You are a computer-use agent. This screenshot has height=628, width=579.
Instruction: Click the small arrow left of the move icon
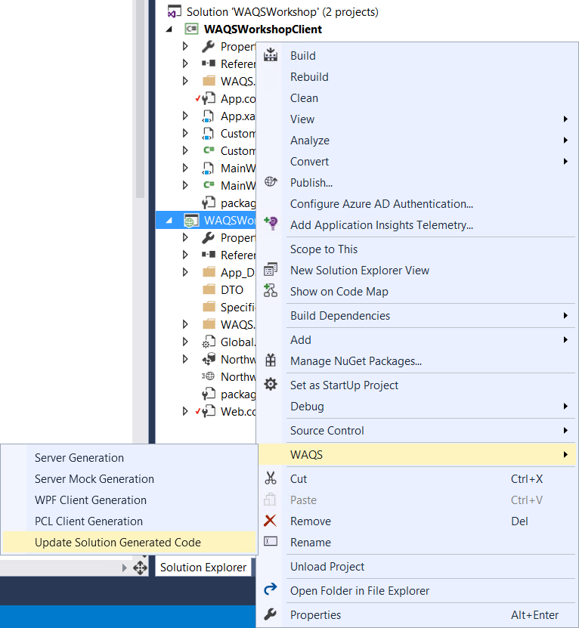click(124, 568)
